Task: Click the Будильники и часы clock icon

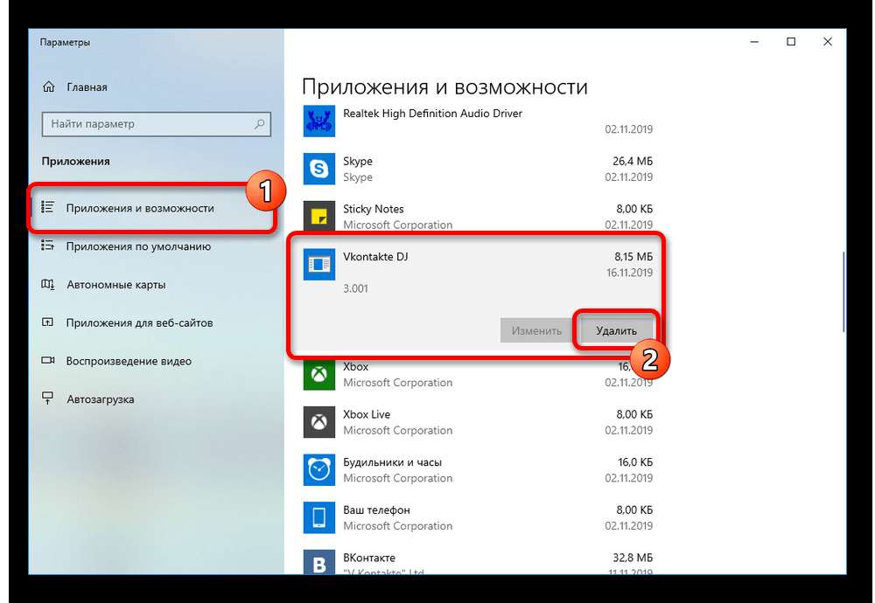Action: (x=317, y=470)
